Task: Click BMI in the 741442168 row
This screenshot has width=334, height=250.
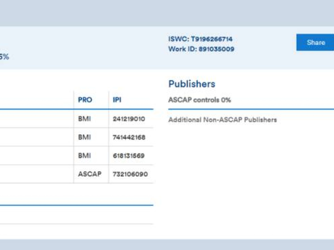Action: coord(84,137)
